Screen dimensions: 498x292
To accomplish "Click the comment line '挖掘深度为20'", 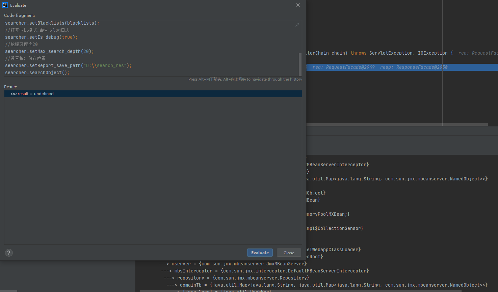I will point(21,44).
